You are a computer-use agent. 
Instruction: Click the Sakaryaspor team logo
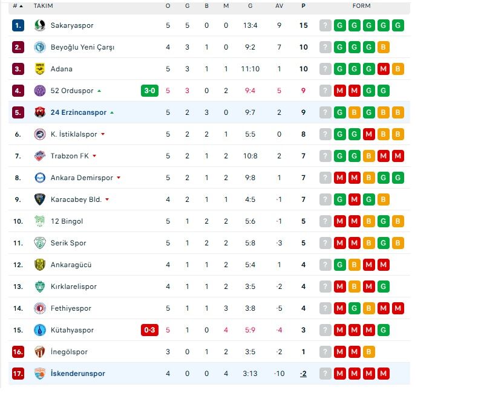(40, 25)
